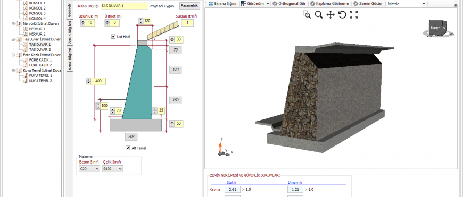Select KUYU TEMEL 2 in the tree
Image resolution: width=463 pixels, height=197 pixels.
(40, 81)
